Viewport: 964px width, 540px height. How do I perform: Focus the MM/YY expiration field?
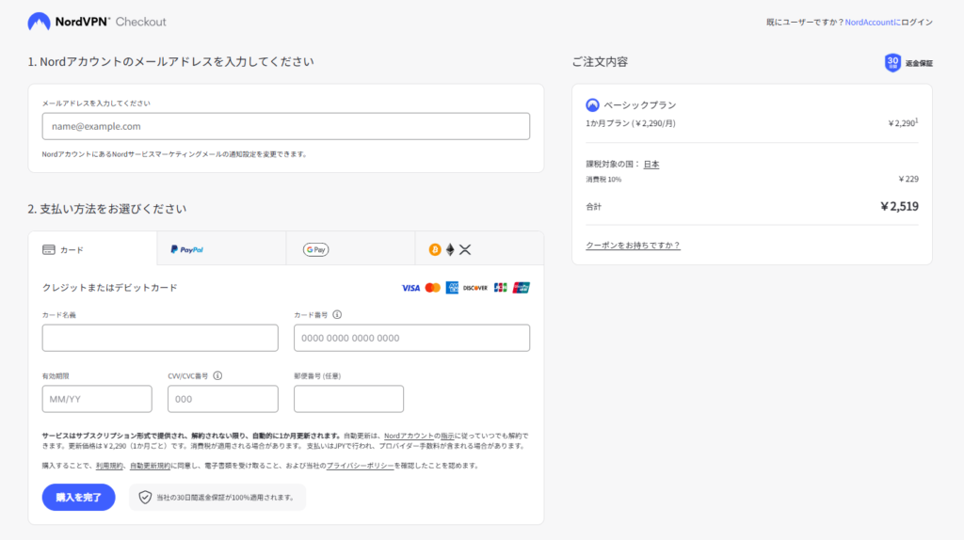(x=97, y=399)
